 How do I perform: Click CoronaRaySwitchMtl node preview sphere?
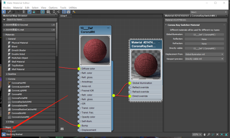pyautogui.click(x=146, y=65)
